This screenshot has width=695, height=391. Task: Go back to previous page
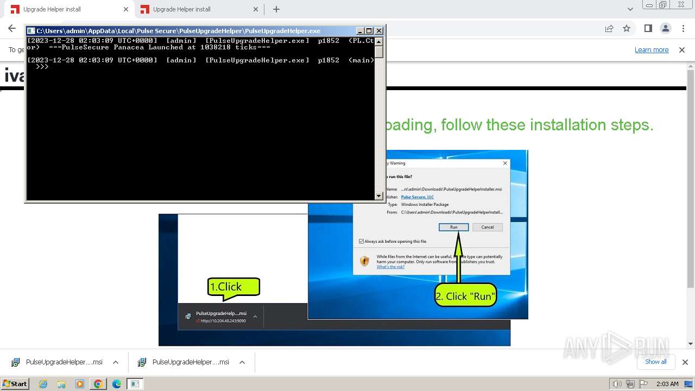pos(12,28)
